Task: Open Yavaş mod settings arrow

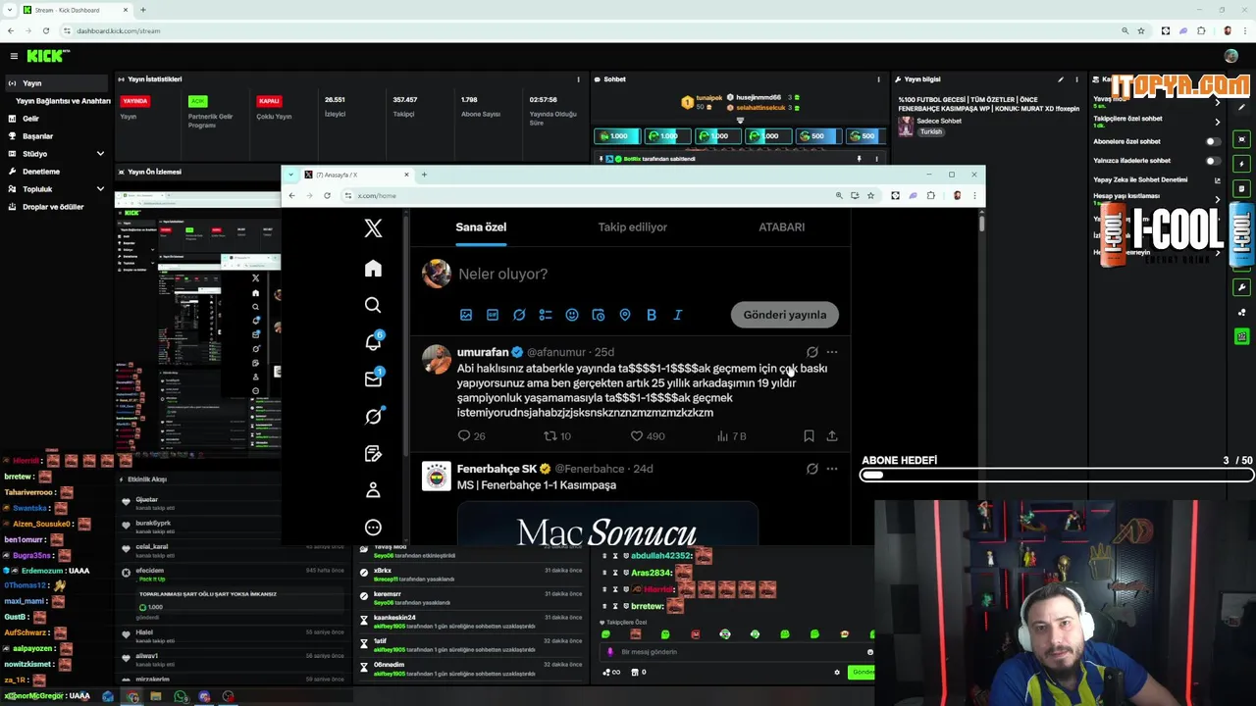Action: 1218,102
